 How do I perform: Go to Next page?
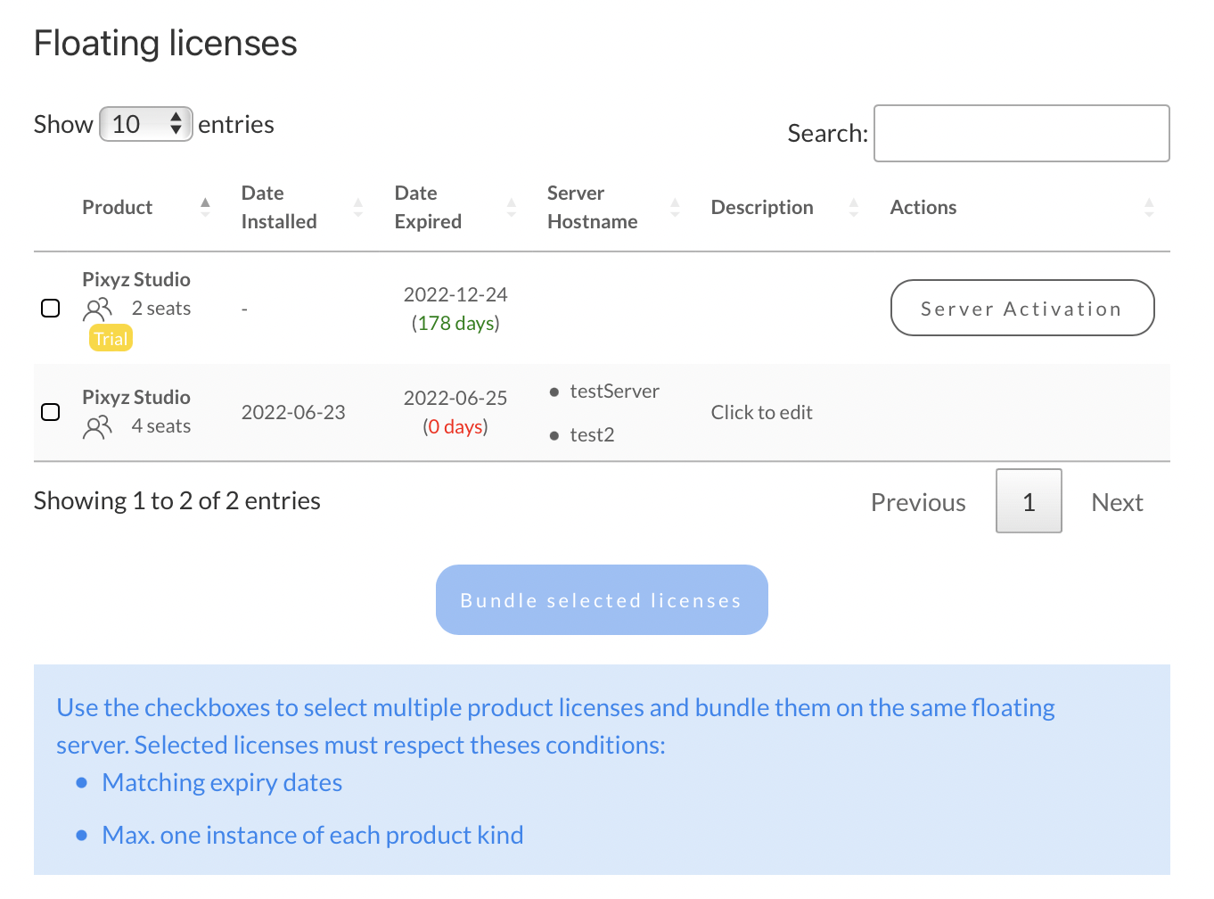click(1117, 502)
